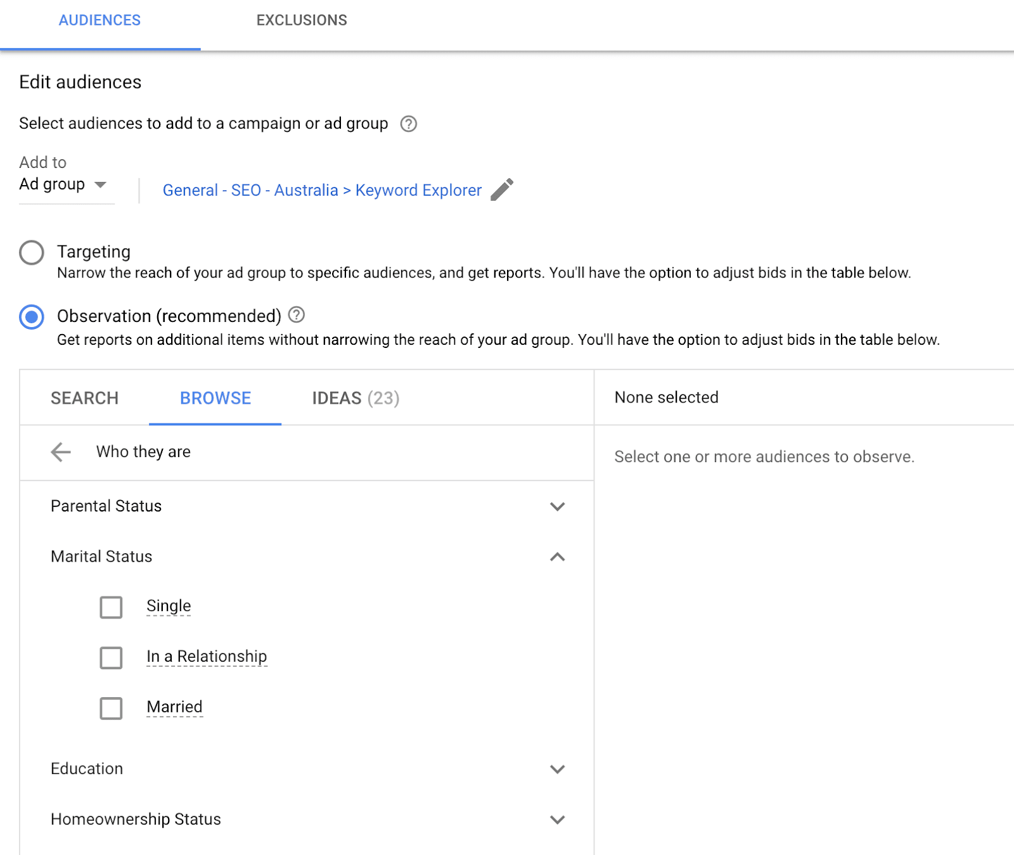
Task: Check the Single checkbox
Action: (111, 607)
